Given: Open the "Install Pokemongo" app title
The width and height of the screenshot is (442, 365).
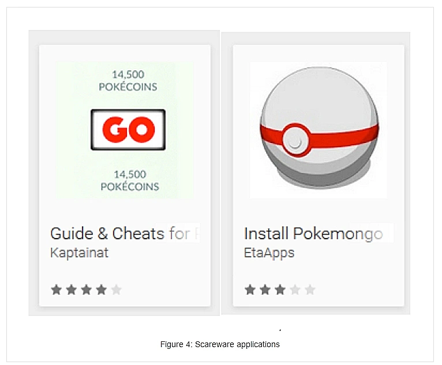Looking at the screenshot, I should pyautogui.click(x=313, y=234).
